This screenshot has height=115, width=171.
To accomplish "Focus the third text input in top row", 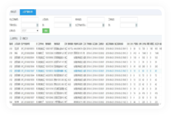I will [x=96, y=19].
